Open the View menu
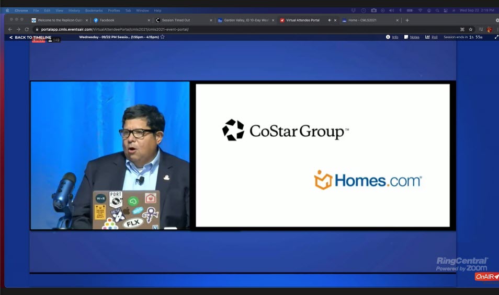499x295 pixels. (59, 10)
